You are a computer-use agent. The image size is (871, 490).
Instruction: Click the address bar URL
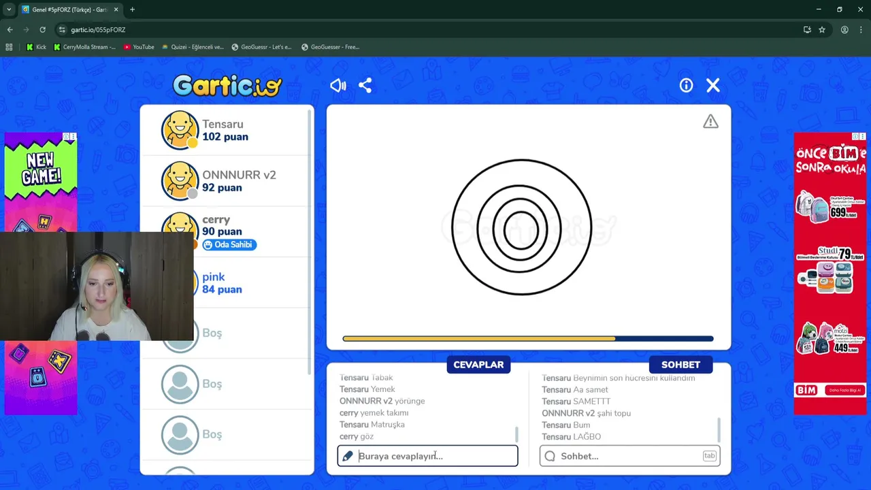[98, 30]
